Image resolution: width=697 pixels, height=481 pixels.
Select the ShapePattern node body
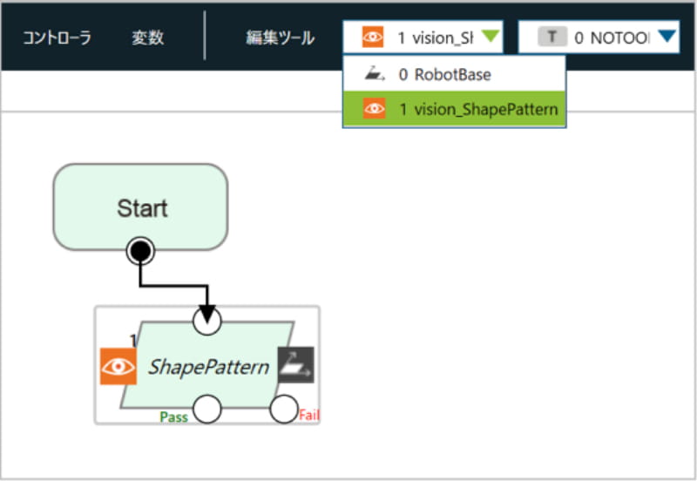[x=207, y=367]
